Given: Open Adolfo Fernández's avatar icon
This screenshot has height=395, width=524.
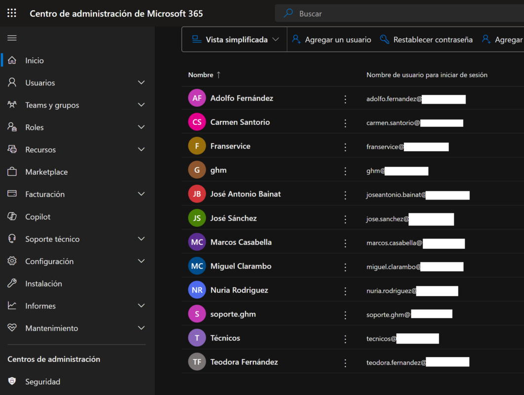Looking at the screenshot, I should pos(197,98).
